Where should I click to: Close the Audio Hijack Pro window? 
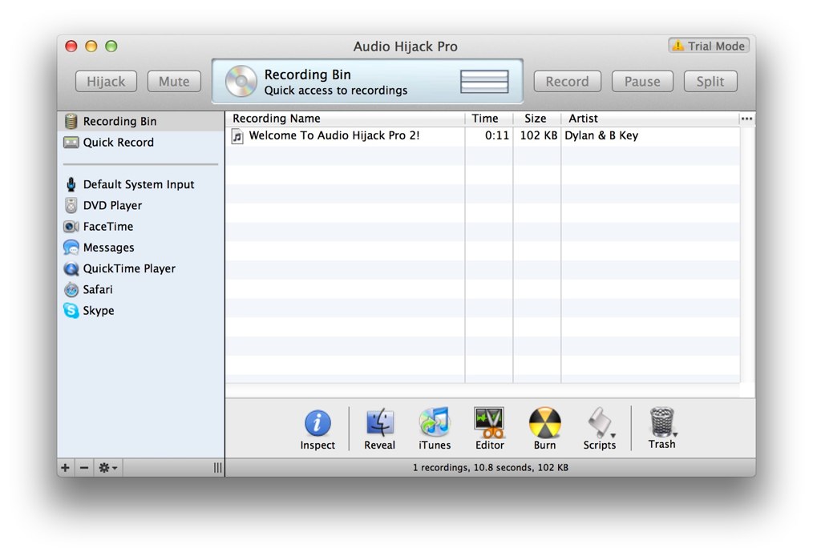[x=71, y=46]
